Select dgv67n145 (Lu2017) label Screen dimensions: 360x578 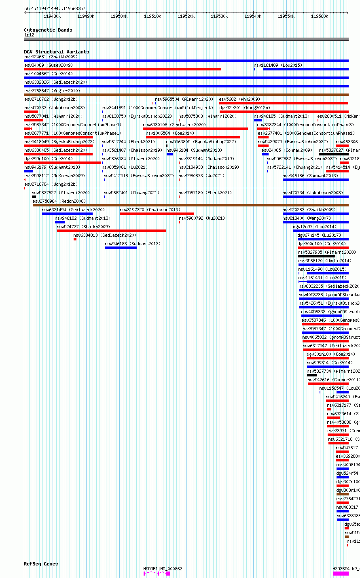319,235
